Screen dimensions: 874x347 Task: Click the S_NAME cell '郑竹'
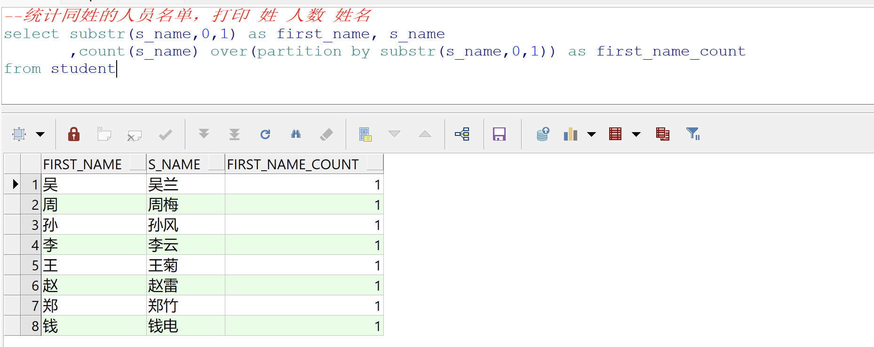185,306
